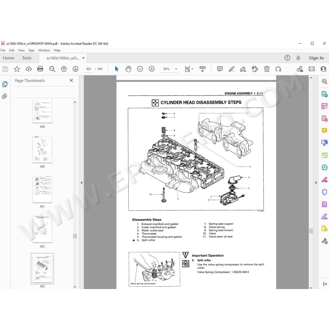Open the Sign menu

click(x=31, y=50)
